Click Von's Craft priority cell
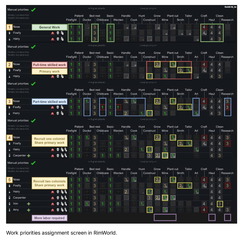The width and height of the screenshot is (241, 238). tap(204, 204)
